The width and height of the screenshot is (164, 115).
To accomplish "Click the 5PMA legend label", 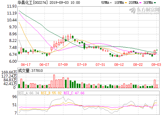I will click(x=105, y=3).
